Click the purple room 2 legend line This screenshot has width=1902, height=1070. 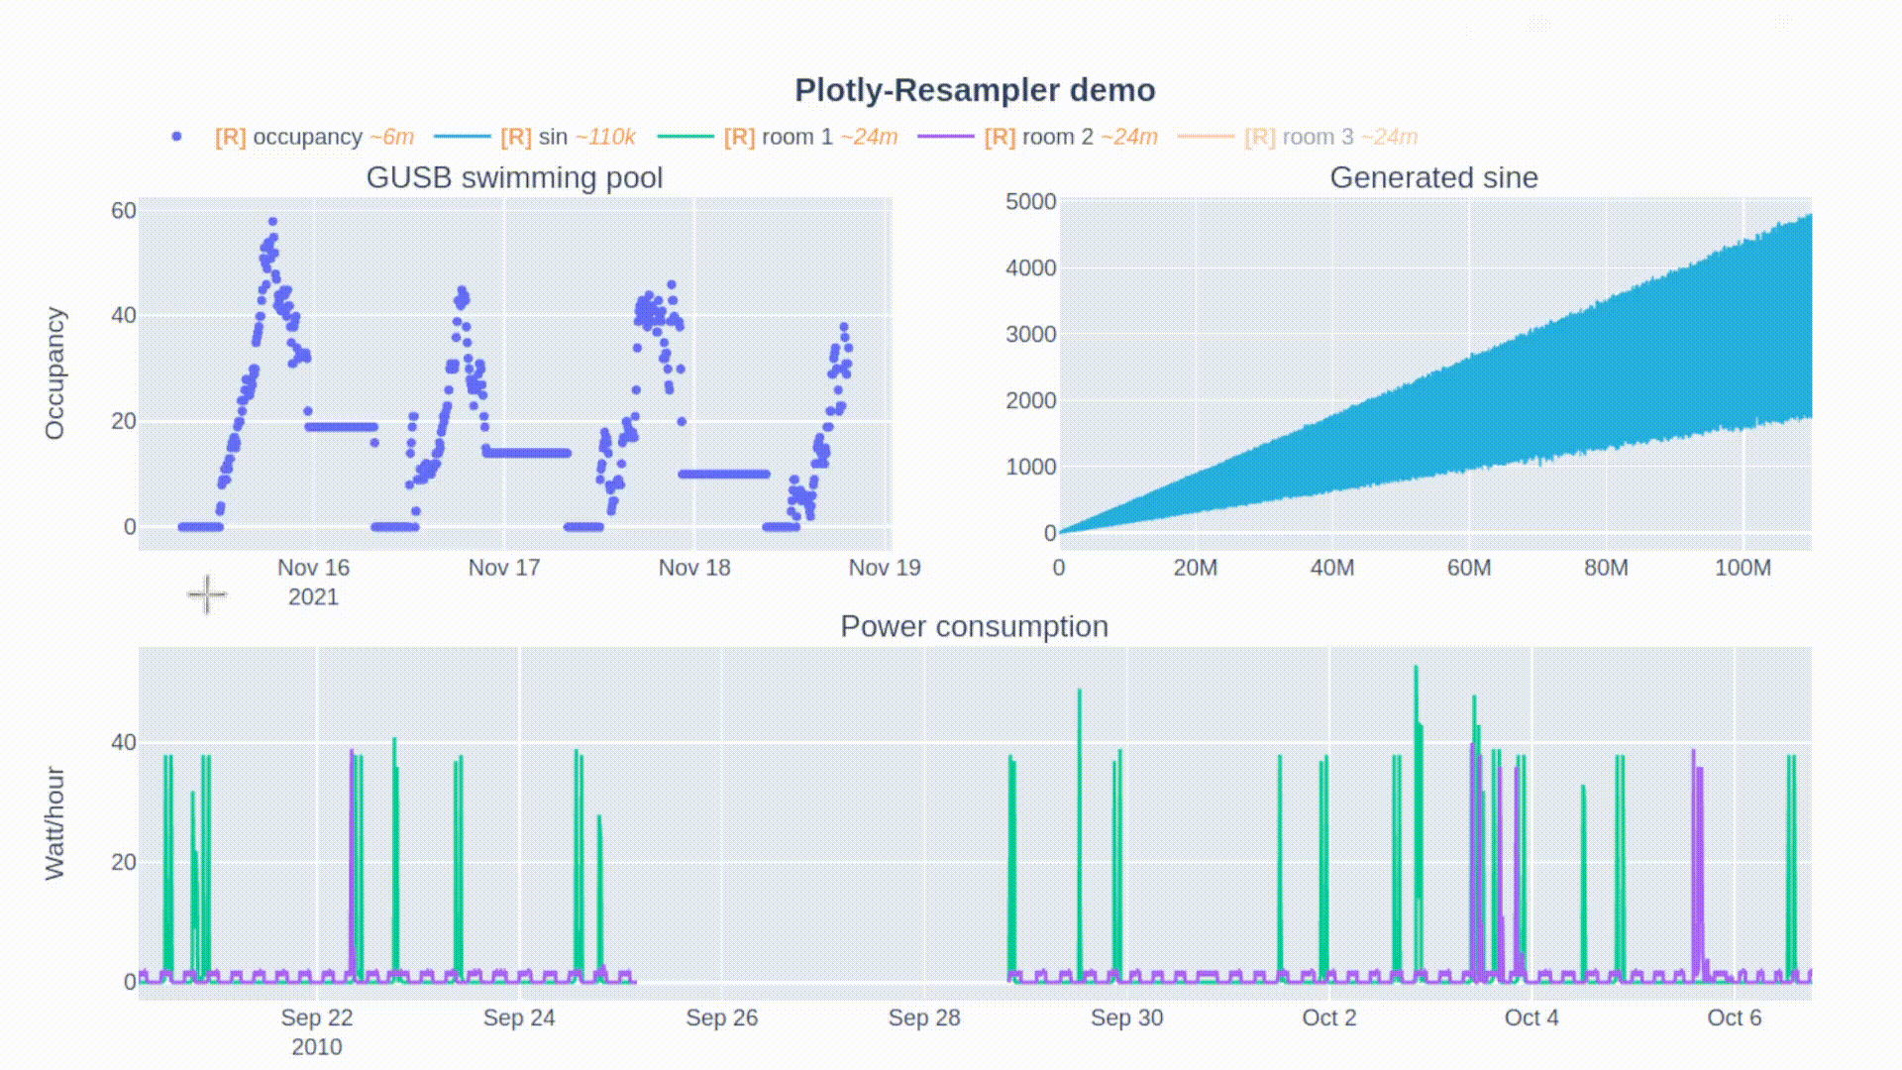tap(946, 137)
